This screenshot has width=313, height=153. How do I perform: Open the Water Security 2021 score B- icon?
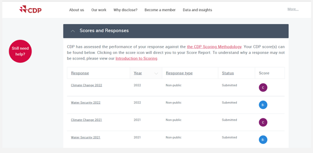tap(263, 140)
